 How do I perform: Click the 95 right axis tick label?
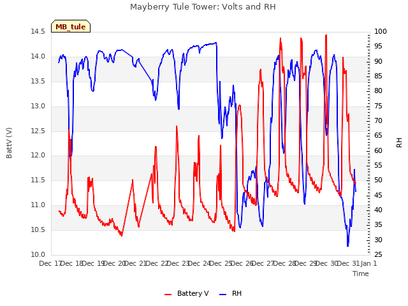tap(378, 47)
